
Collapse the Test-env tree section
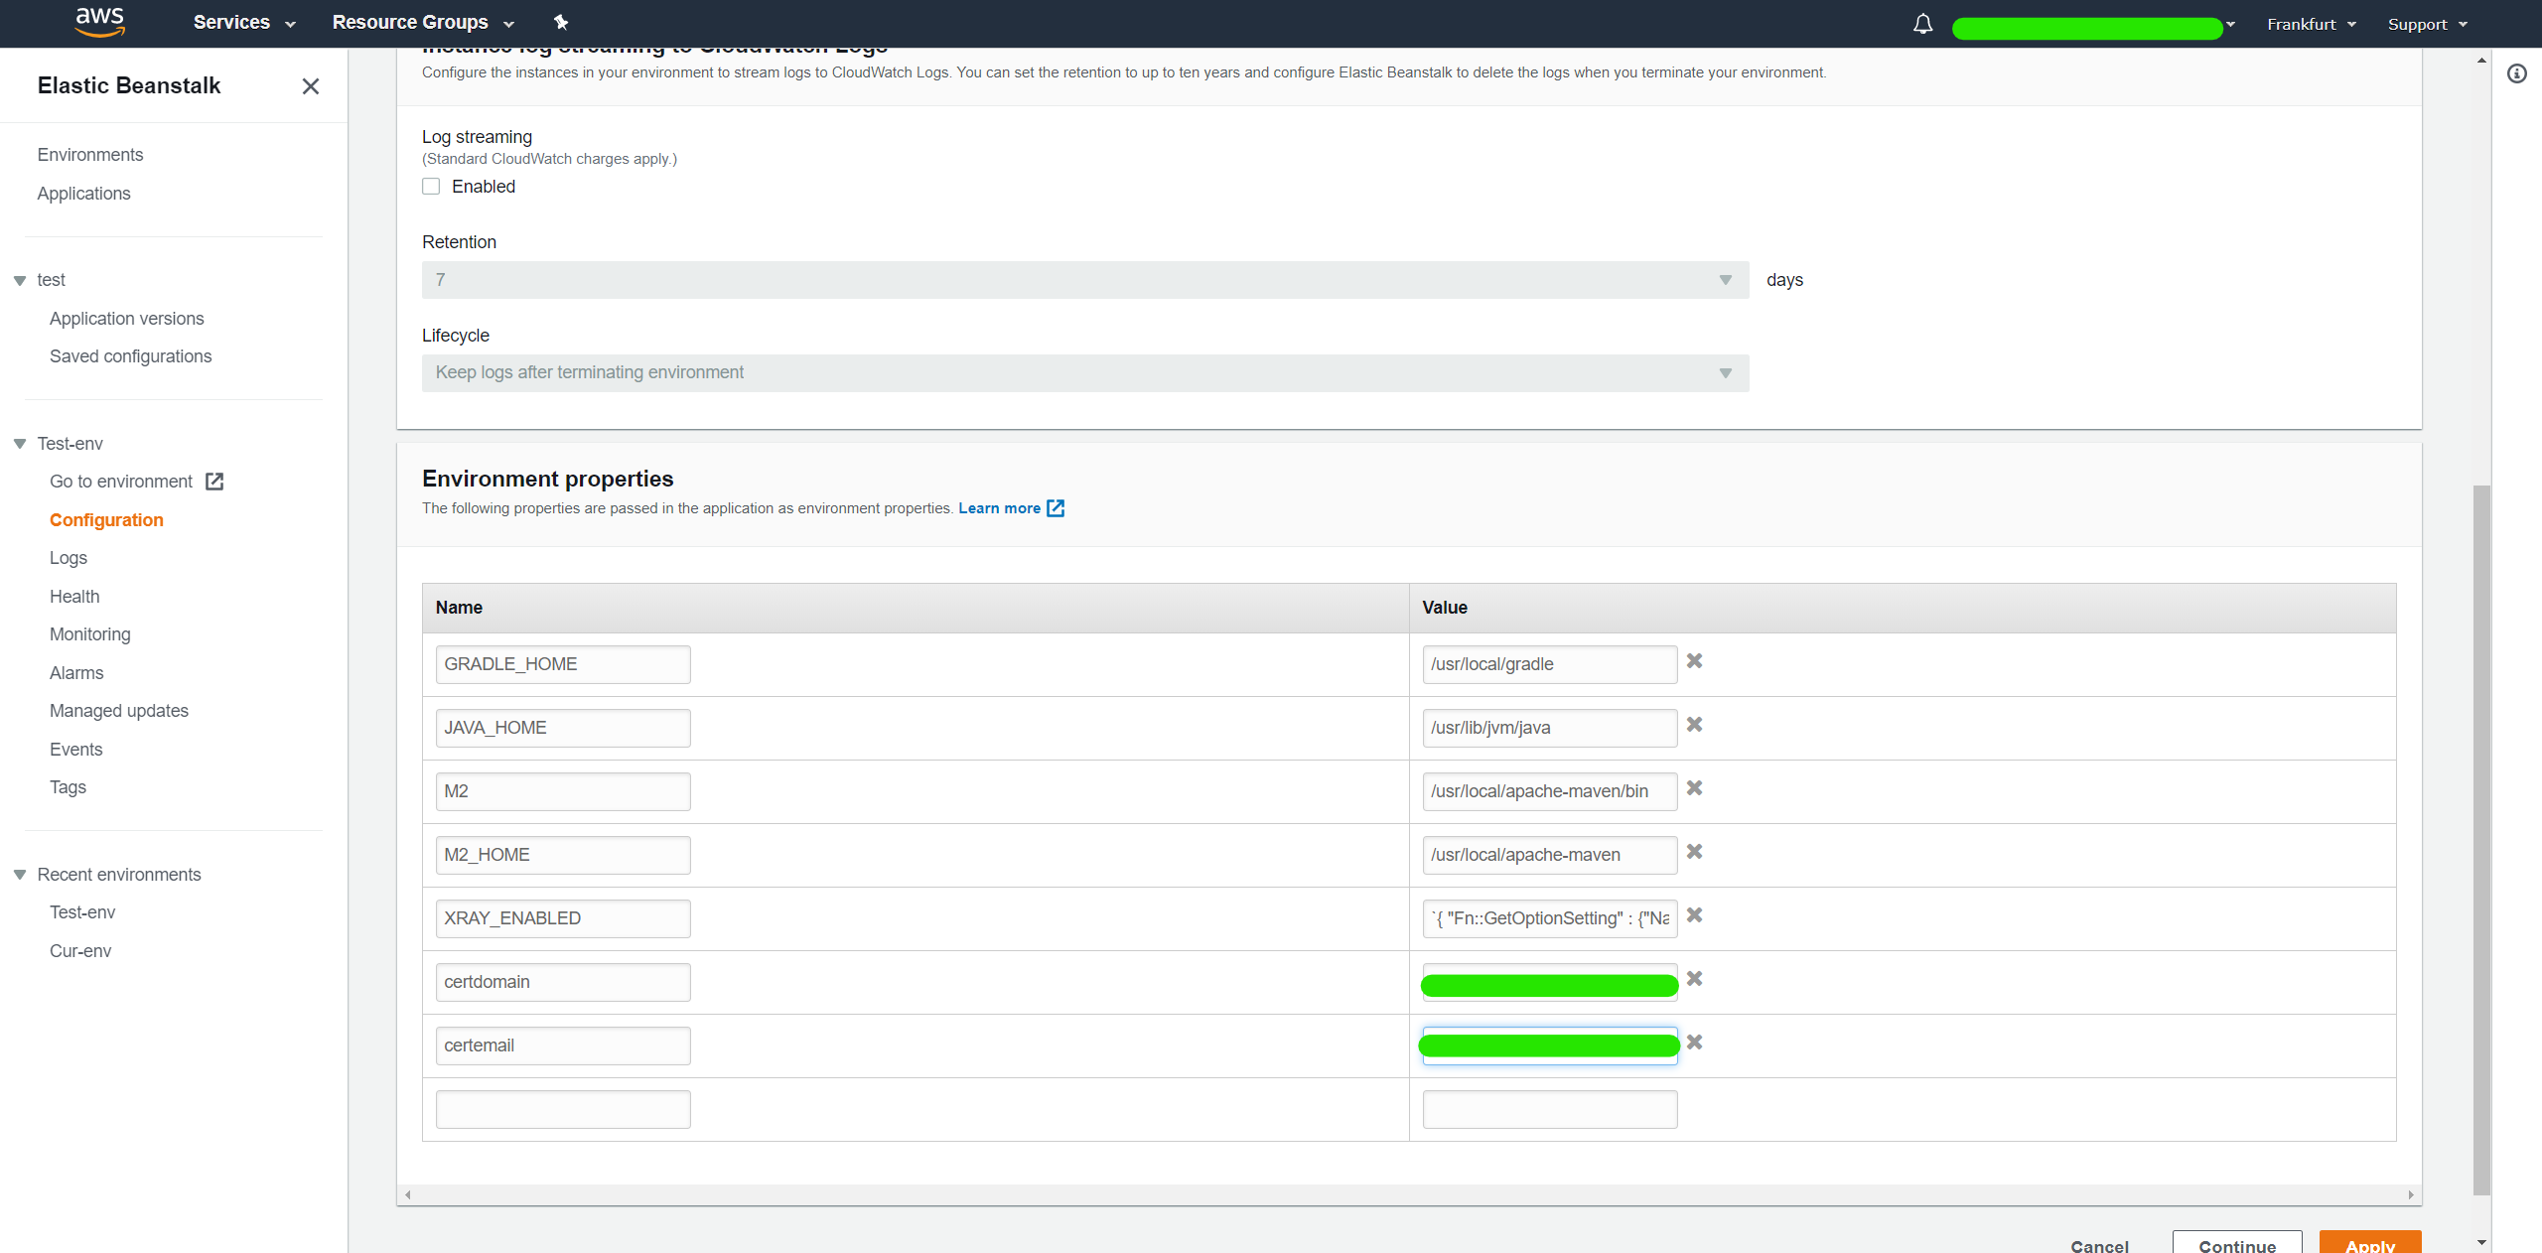pos(20,444)
